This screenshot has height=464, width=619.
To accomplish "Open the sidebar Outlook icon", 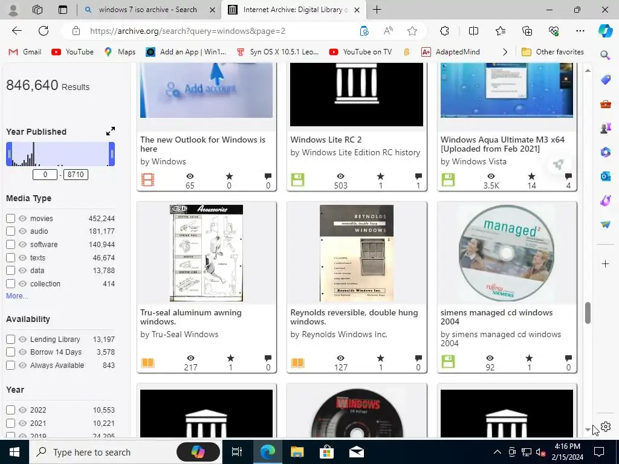I will (x=605, y=176).
